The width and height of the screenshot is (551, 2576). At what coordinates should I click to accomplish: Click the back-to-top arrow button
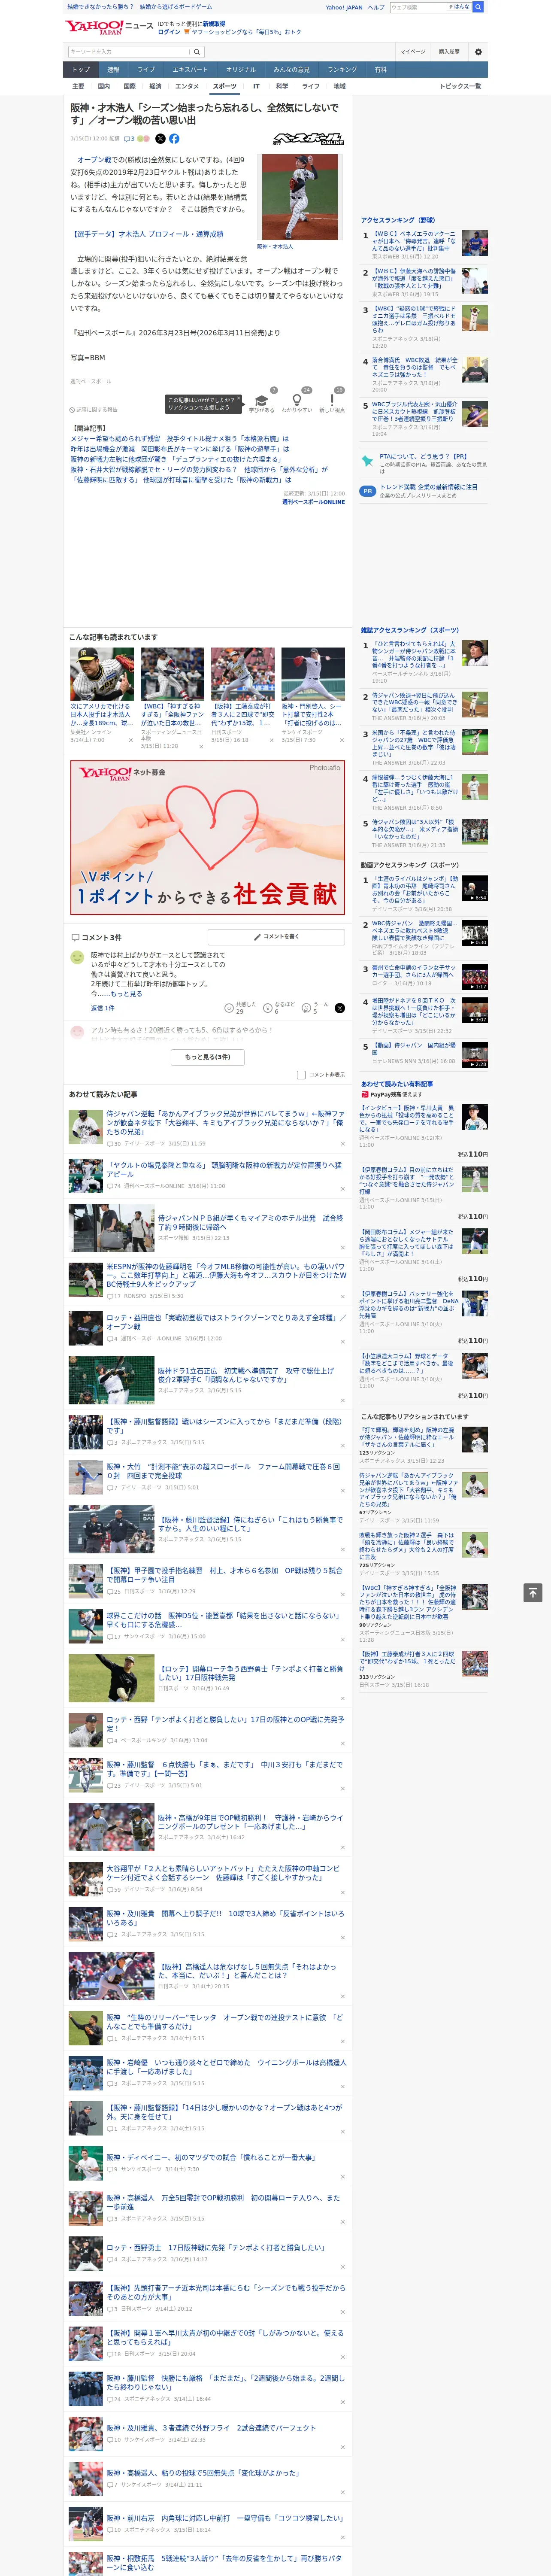(x=533, y=1593)
